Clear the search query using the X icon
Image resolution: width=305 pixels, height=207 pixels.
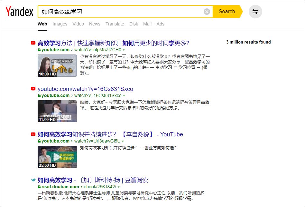[206, 11]
